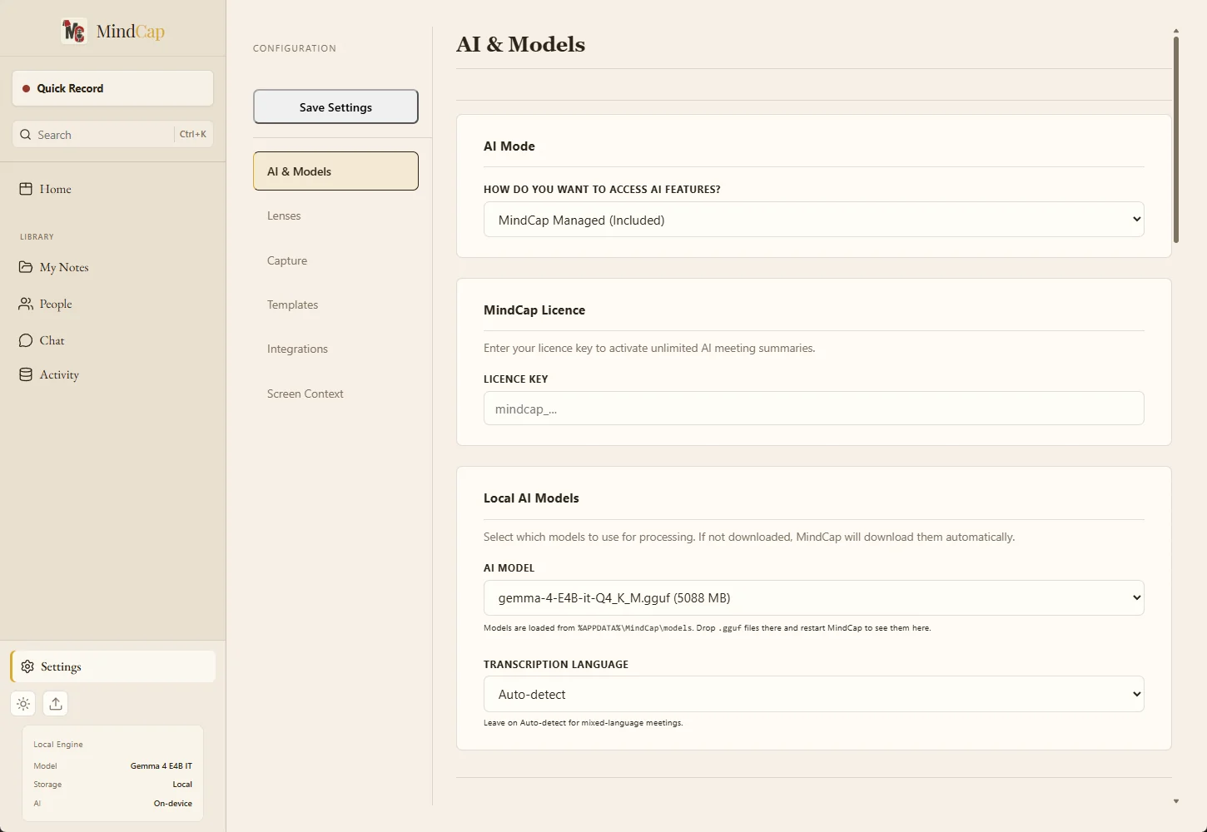Click the People icon in sidebar
Viewport: 1207px width, 832px height.
26,304
